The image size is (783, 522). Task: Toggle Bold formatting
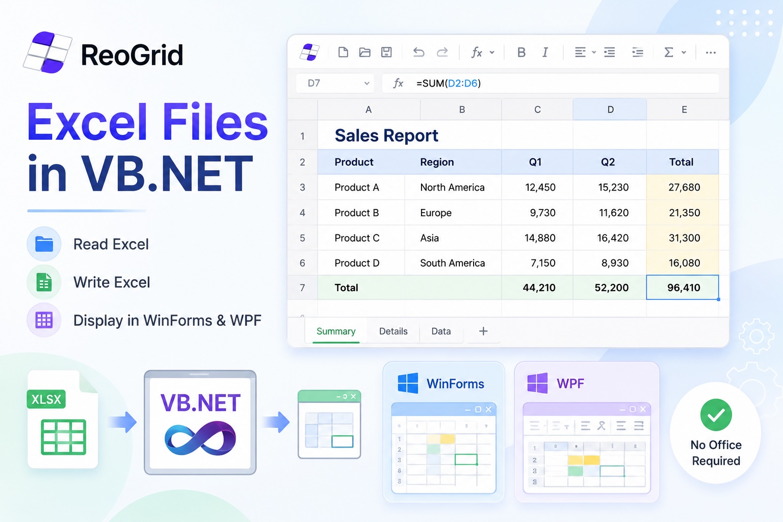click(x=521, y=53)
